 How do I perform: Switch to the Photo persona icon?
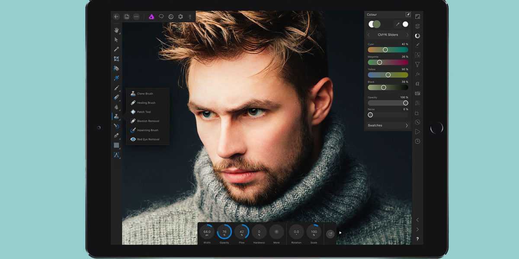tap(151, 16)
